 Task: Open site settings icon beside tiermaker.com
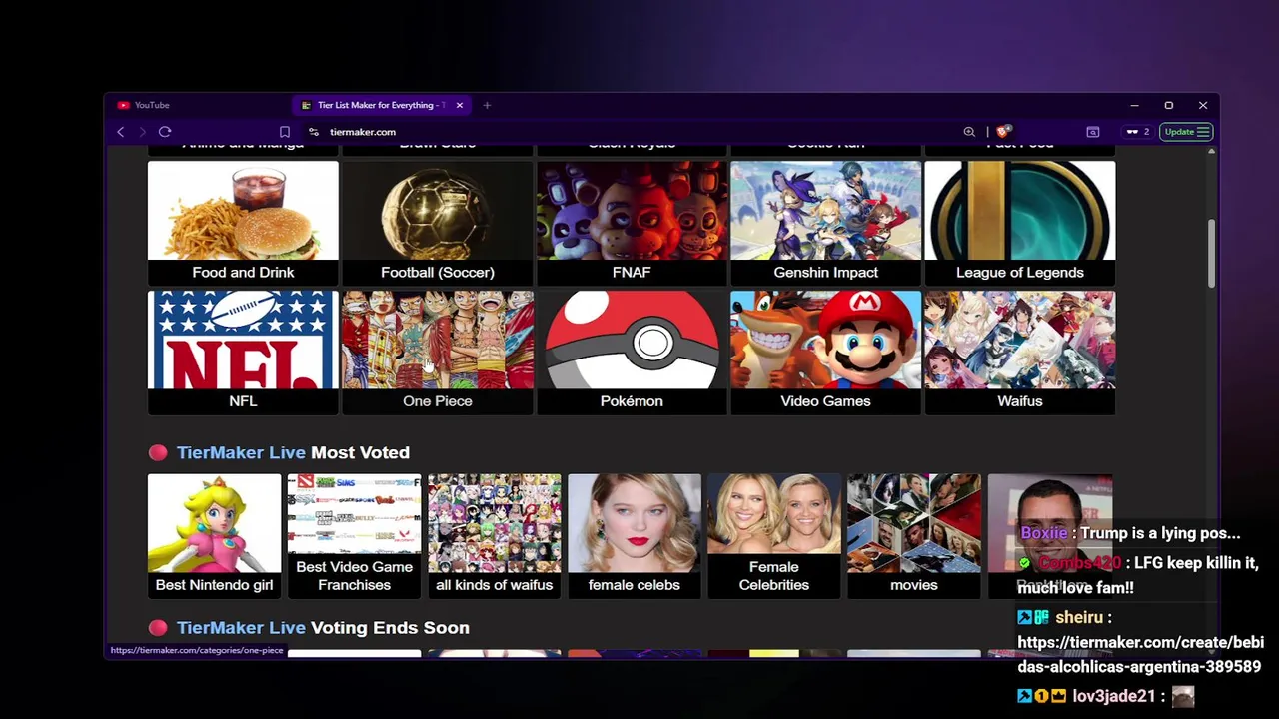(x=314, y=132)
